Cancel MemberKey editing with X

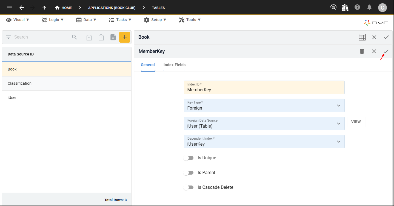pyautogui.click(x=374, y=51)
